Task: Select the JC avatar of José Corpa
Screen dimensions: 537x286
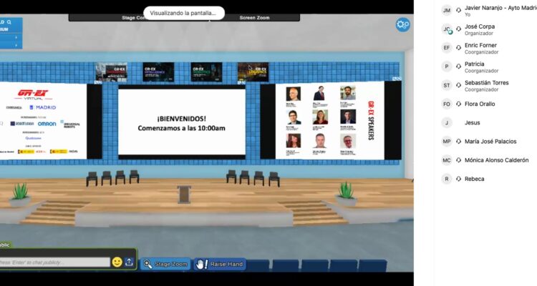Action: (x=447, y=29)
